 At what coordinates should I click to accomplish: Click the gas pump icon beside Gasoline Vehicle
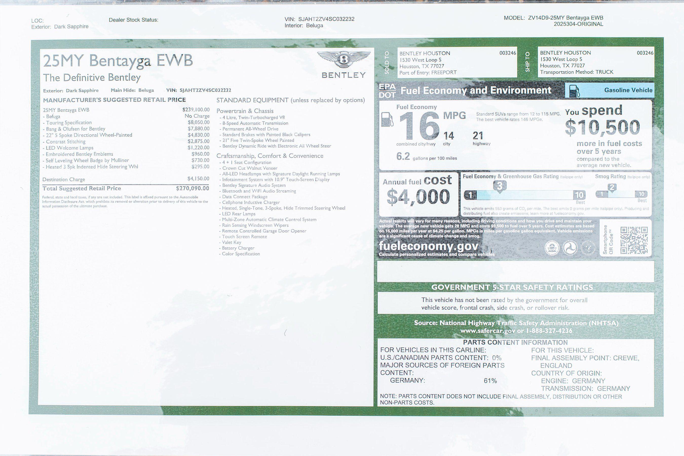pyautogui.click(x=574, y=91)
